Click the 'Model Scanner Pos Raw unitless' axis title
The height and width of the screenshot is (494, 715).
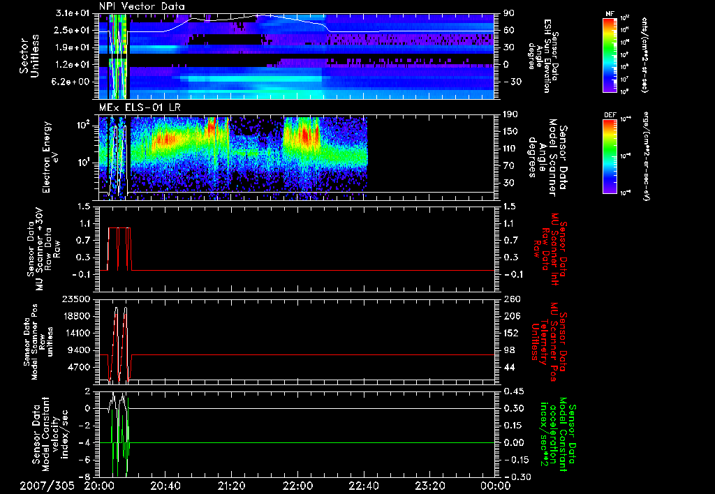tap(38, 342)
